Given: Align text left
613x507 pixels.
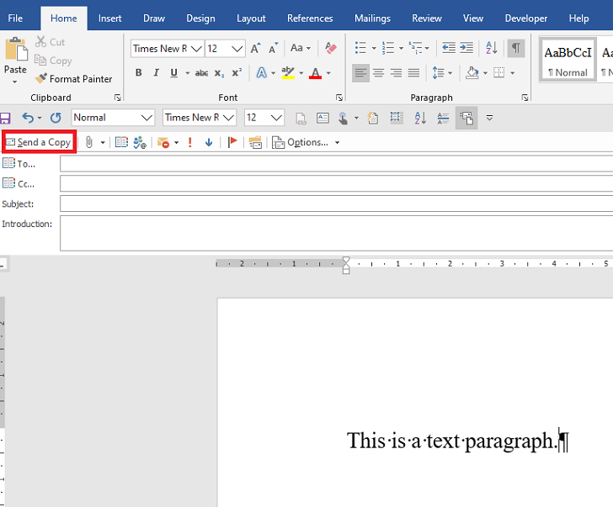Looking at the screenshot, I should pos(361,73).
